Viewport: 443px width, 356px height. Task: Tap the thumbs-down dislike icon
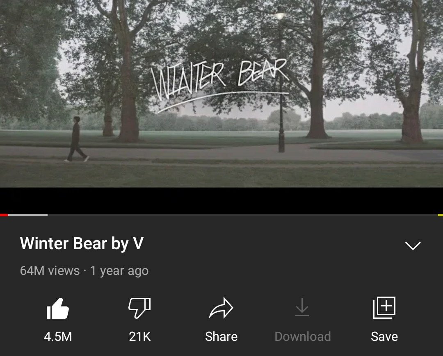point(139,308)
